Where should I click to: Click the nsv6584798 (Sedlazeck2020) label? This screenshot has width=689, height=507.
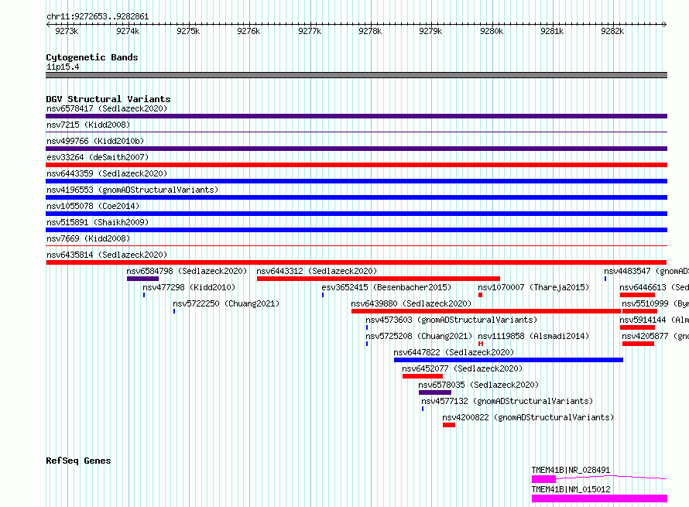[187, 271]
